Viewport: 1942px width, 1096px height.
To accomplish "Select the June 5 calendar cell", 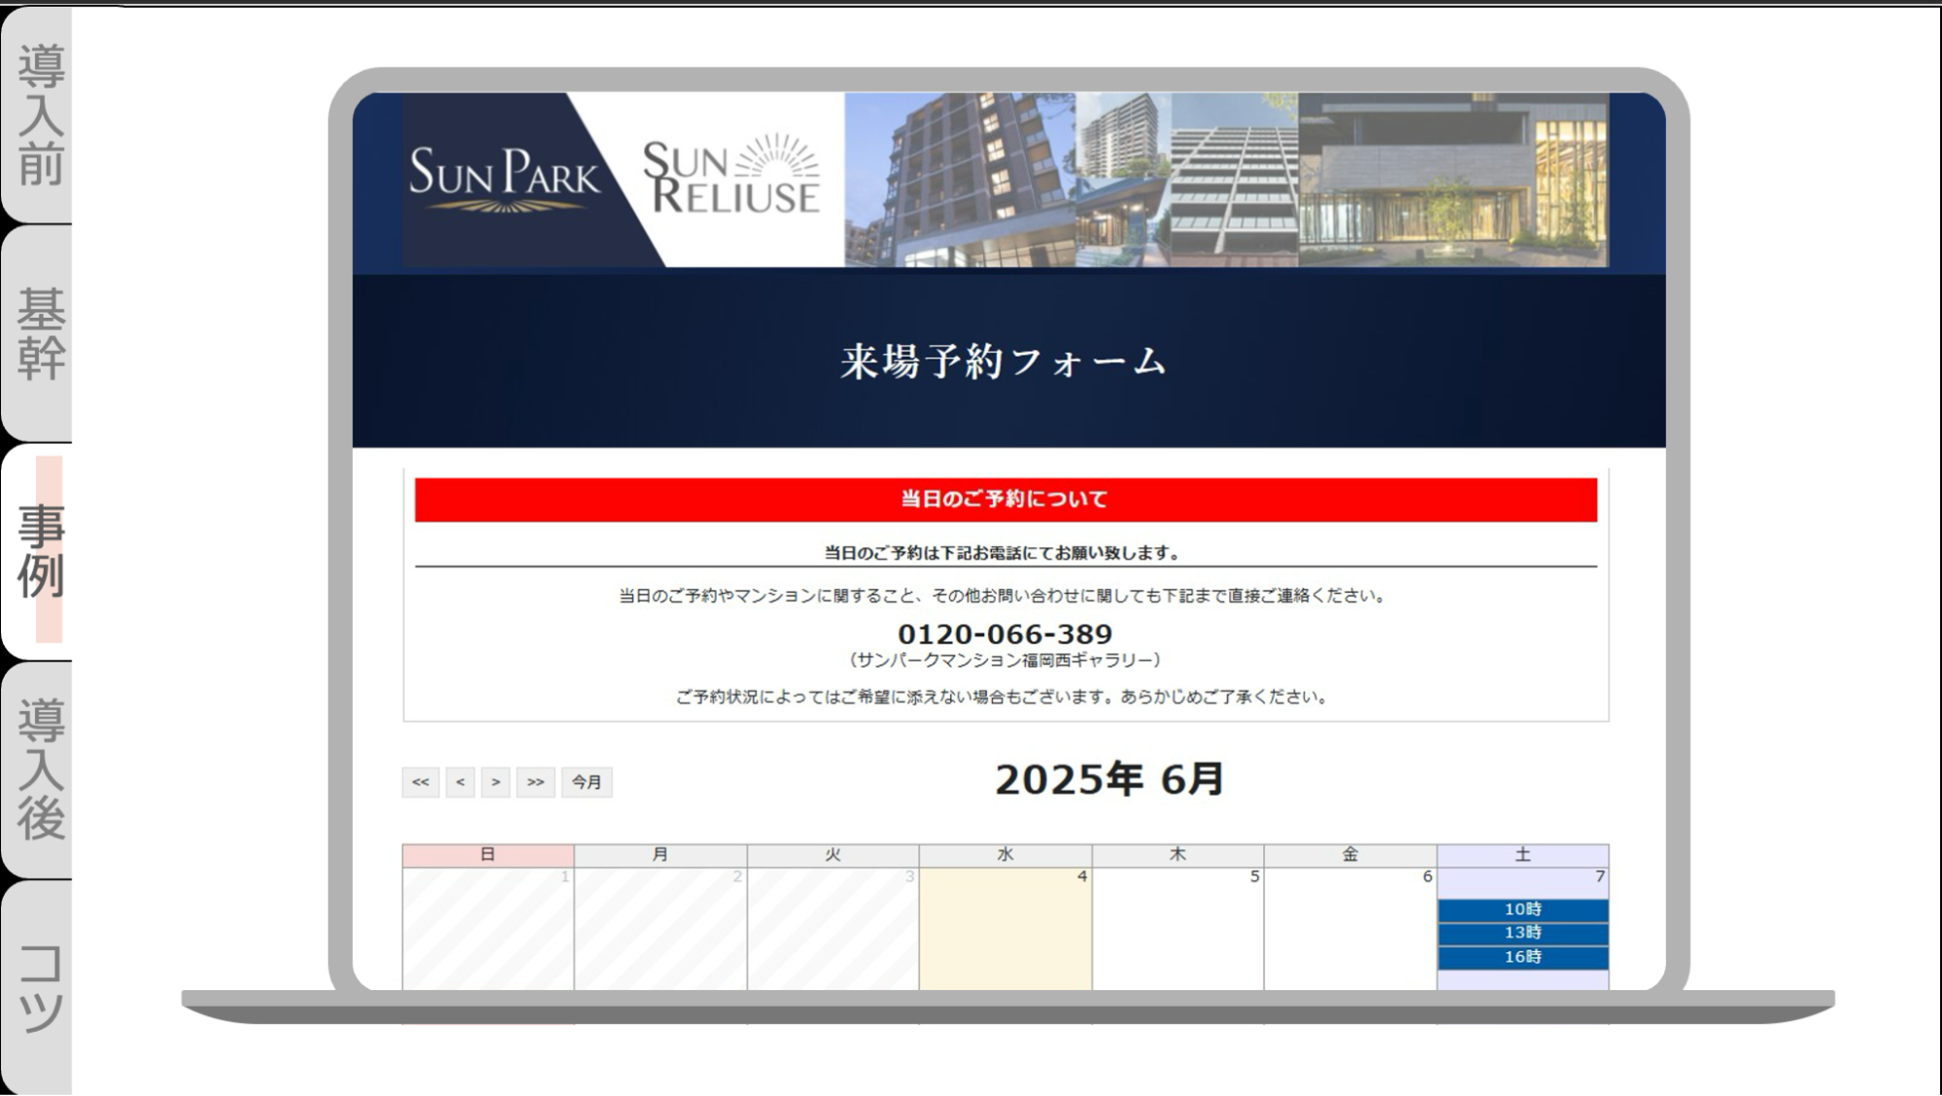I will pos(1177,929).
